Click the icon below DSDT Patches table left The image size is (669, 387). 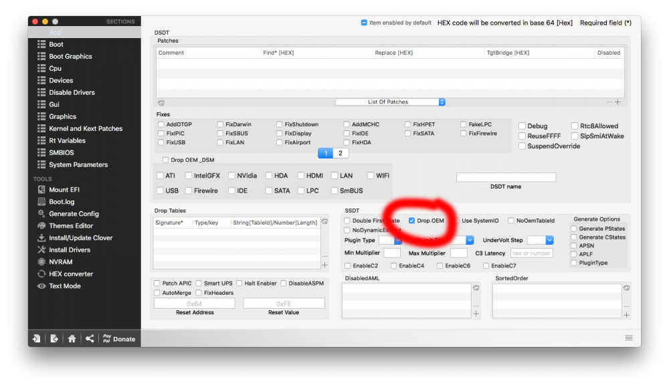[x=161, y=103]
